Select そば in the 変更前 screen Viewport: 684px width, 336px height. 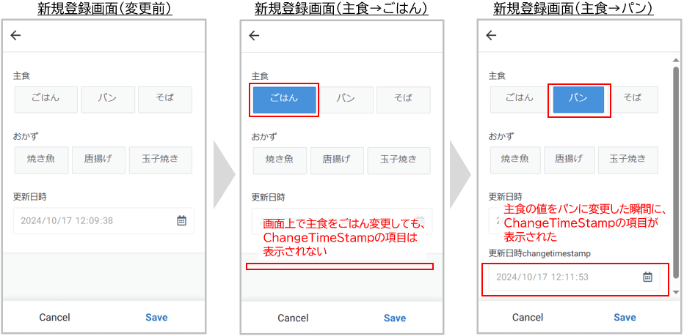[x=165, y=100]
